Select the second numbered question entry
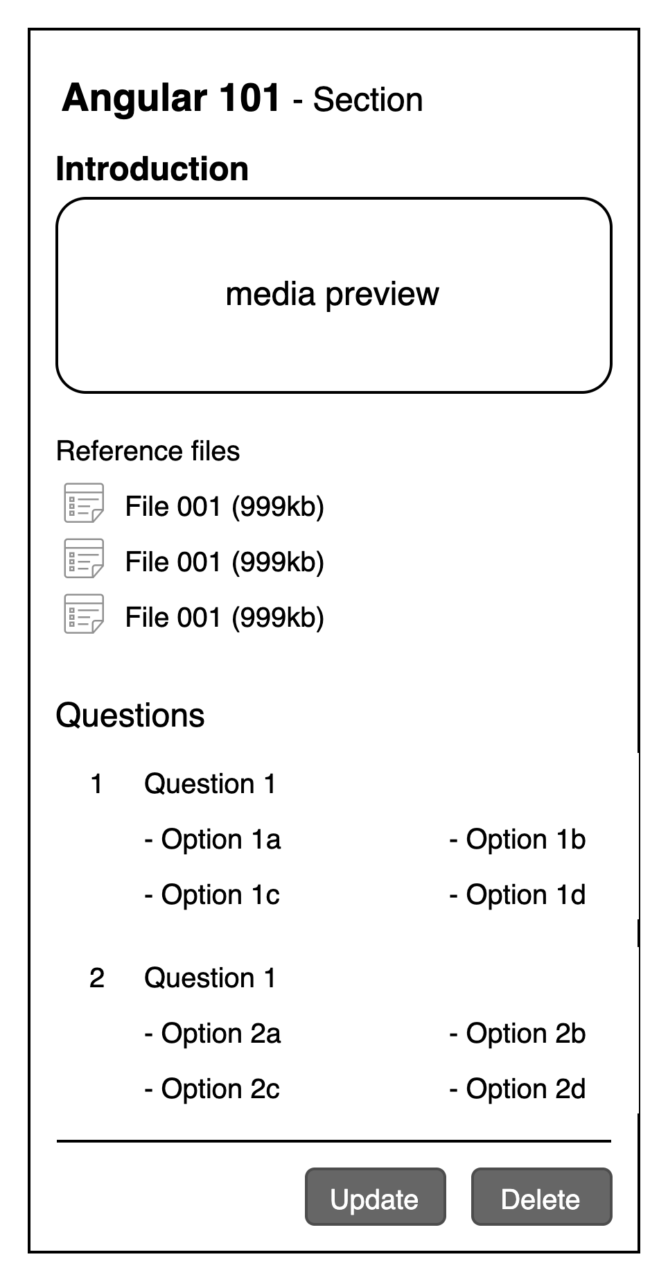This screenshot has width=668, height=1284. click(209, 978)
